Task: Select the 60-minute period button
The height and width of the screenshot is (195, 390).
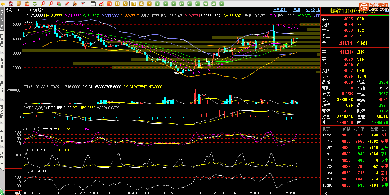Action: click(198, 4)
